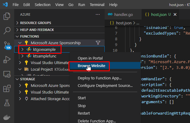Expand Visual Studio Ultimate under Storage
The height and width of the screenshot is (123, 190).
[x=20, y=92]
